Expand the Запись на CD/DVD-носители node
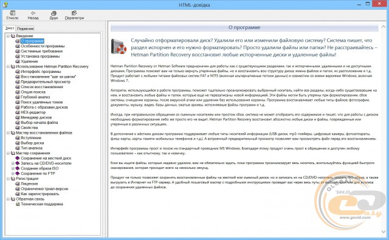 tap(13, 163)
